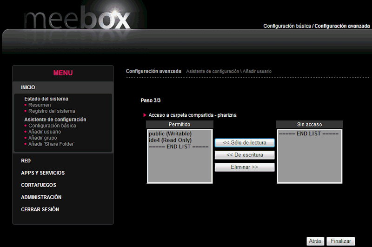
Task: Click the MENU title
Action: click(x=63, y=73)
